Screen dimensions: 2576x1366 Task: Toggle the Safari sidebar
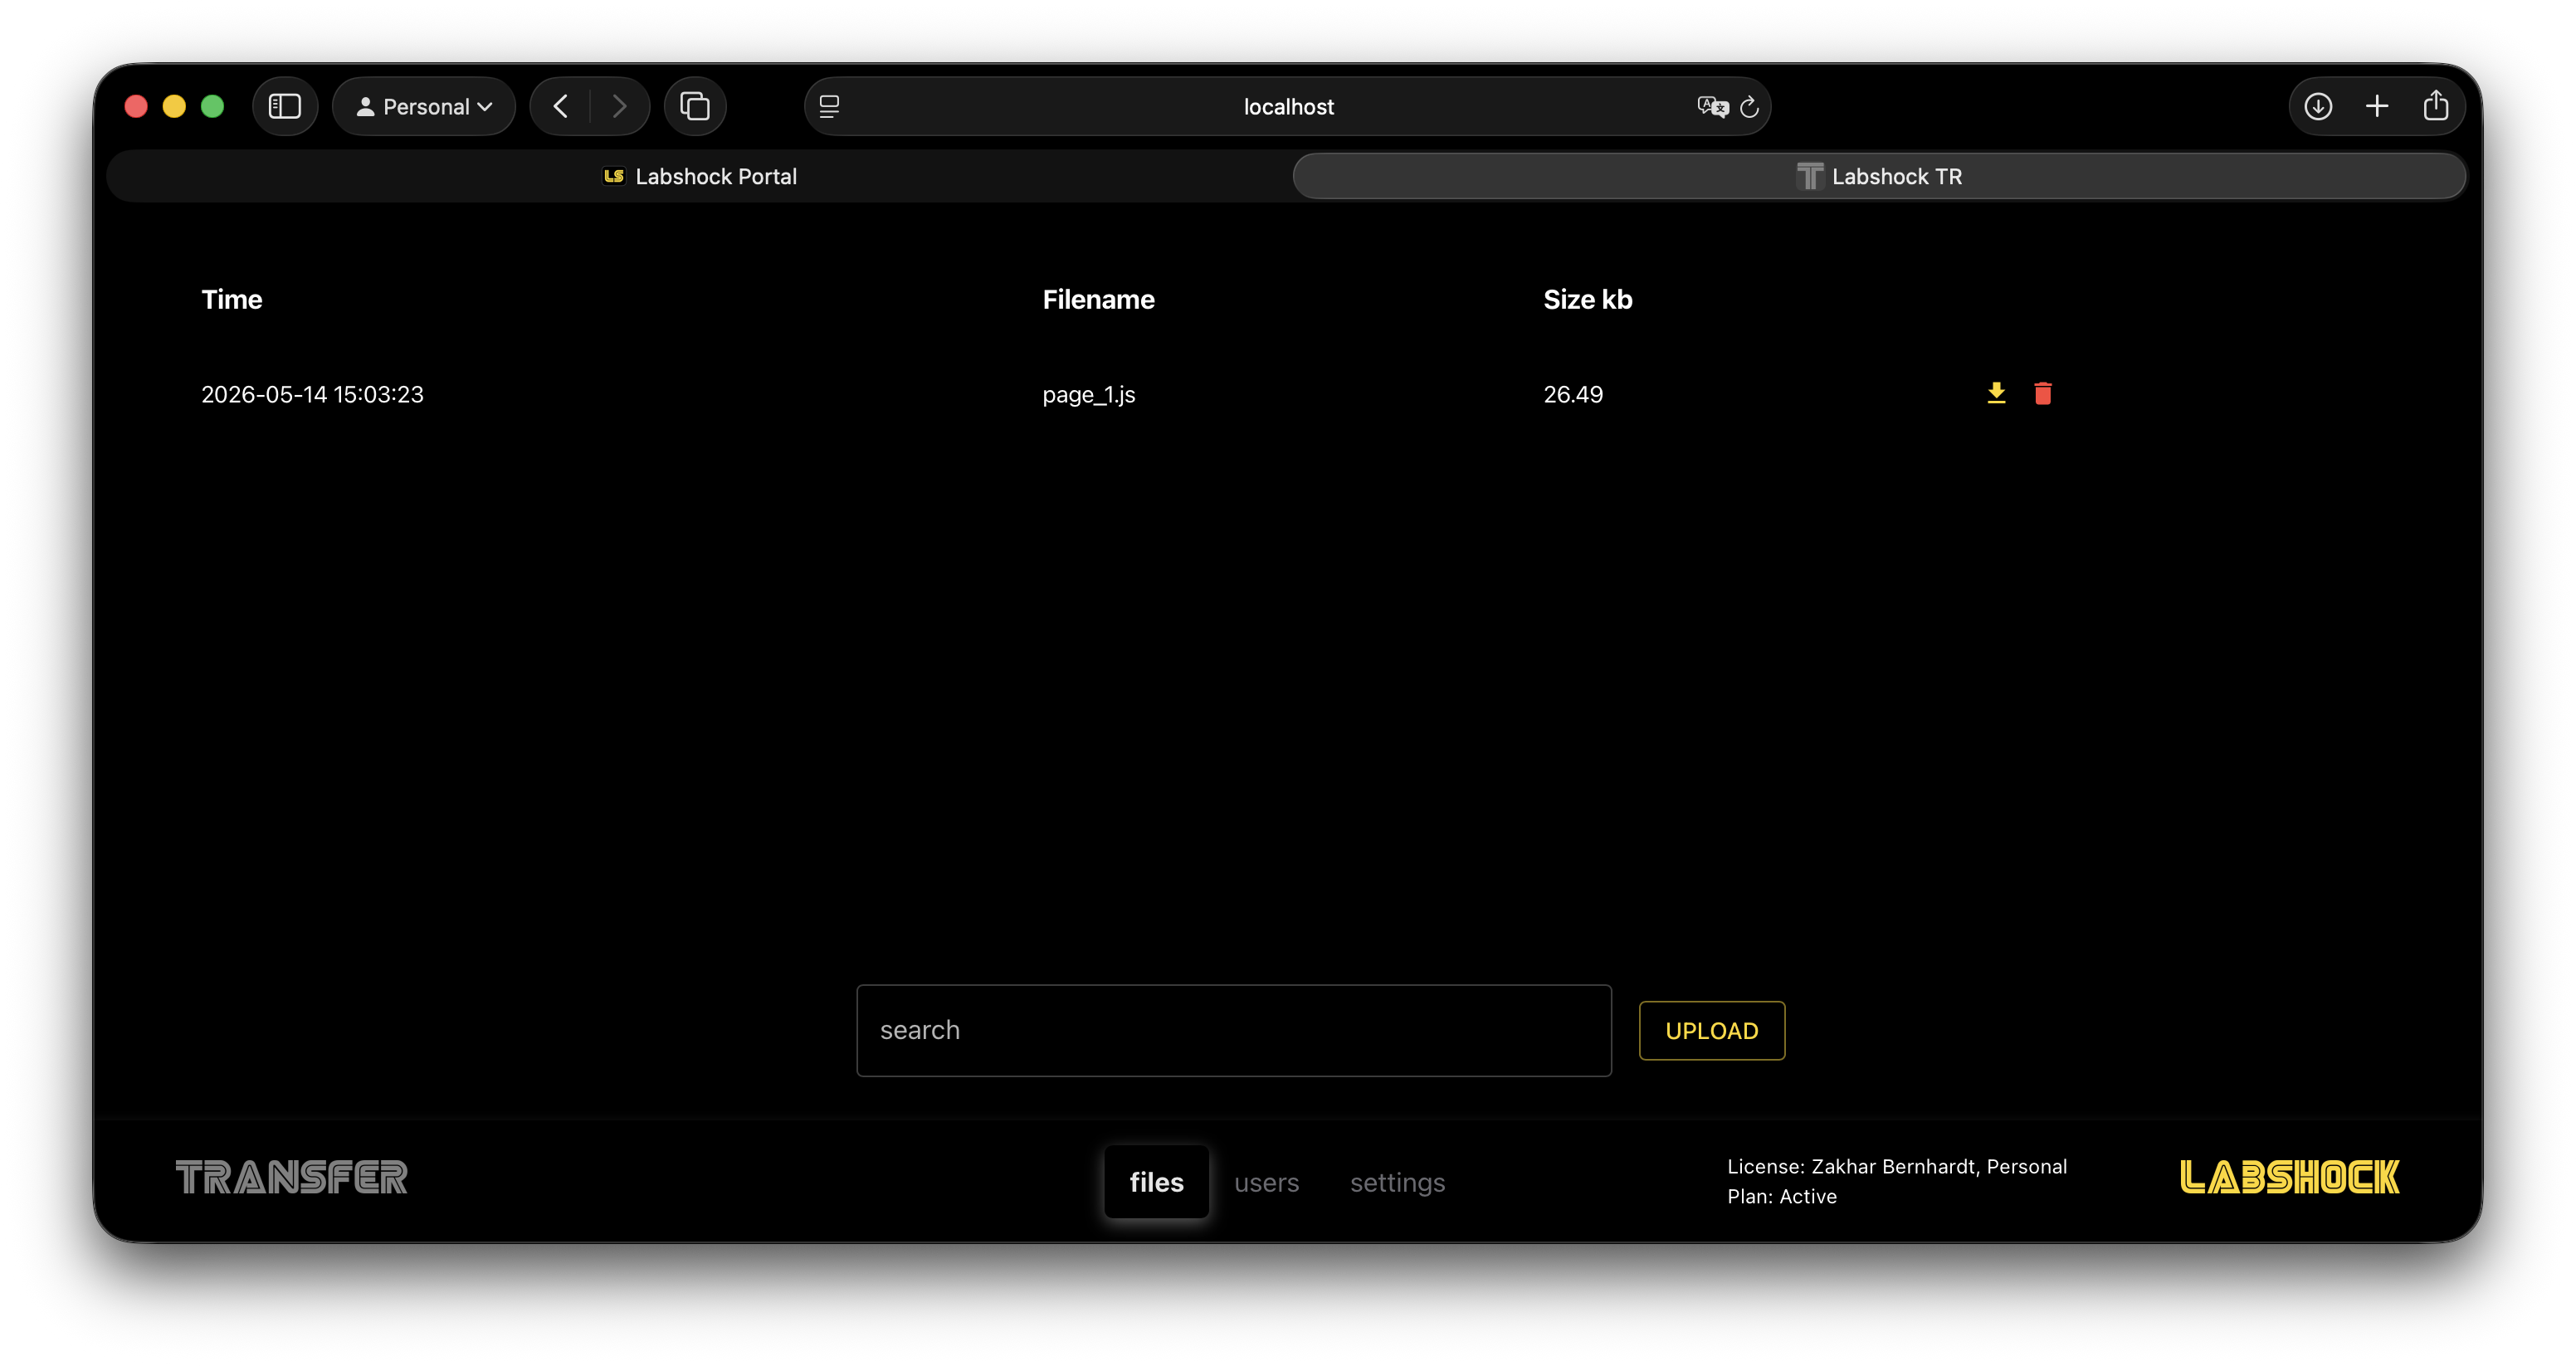(285, 106)
